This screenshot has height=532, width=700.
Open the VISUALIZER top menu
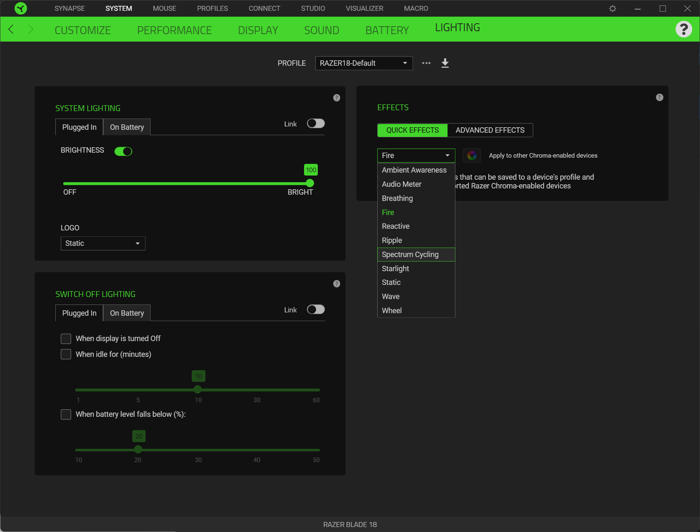tap(365, 8)
